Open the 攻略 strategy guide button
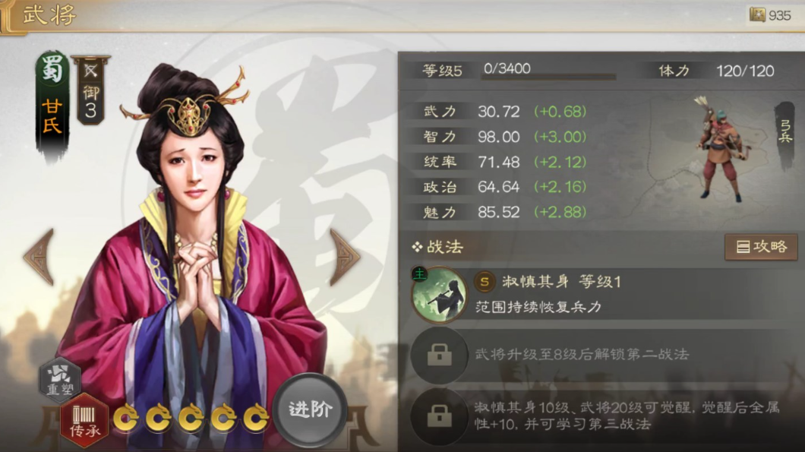Viewport: 805px width, 452px height. (762, 247)
